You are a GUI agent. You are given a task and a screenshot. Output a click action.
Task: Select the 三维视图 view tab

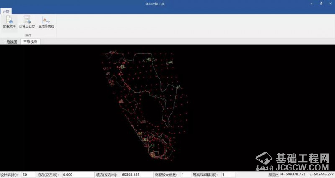tap(30, 42)
